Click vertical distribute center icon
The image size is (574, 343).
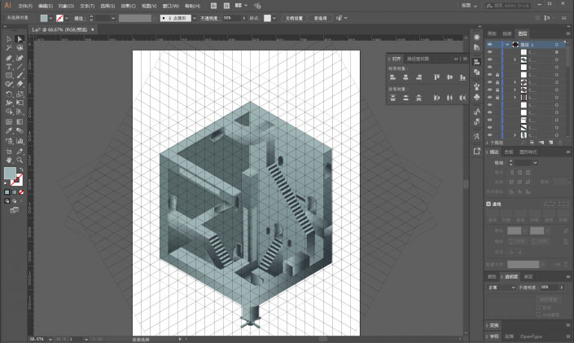[405, 98]
